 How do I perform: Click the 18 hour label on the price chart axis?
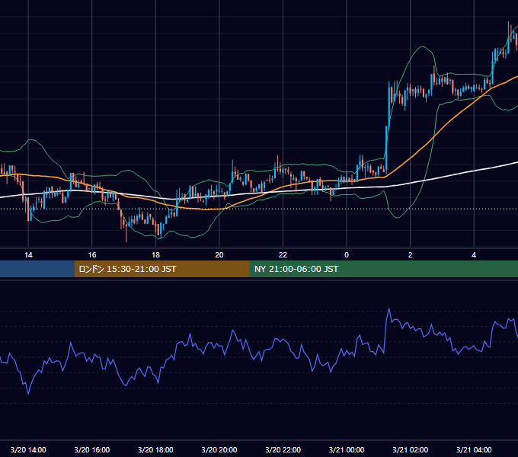tap(155, 255)
